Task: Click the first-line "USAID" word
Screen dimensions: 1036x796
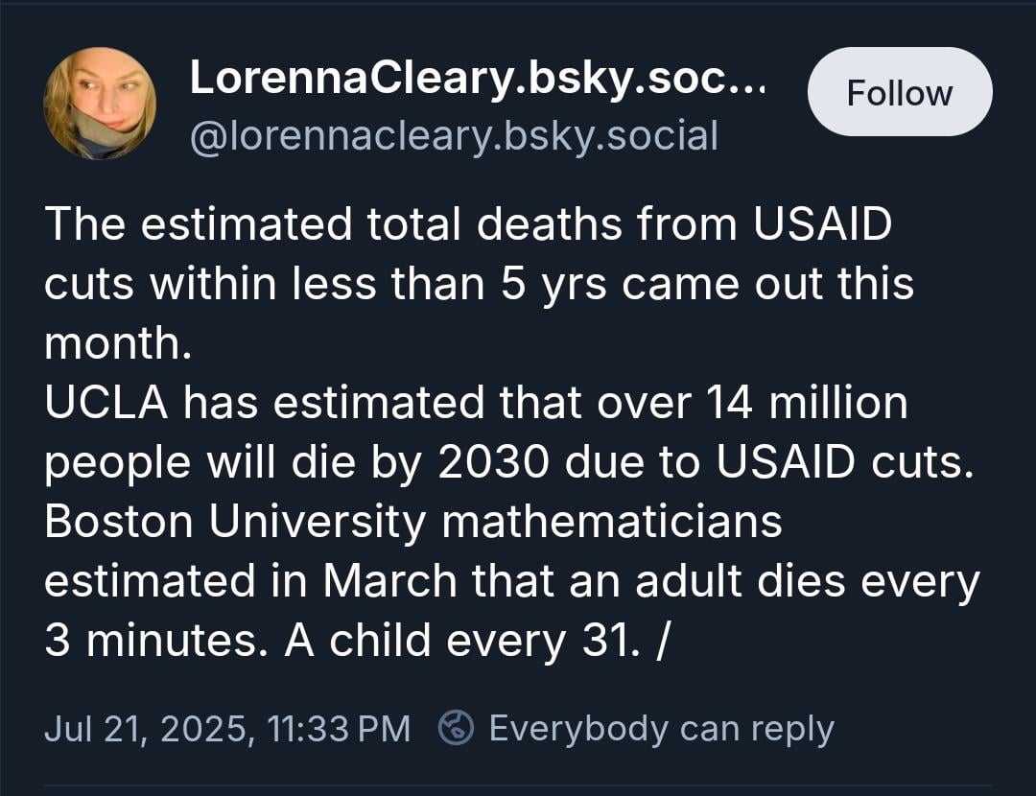Action: tap(822, 224)
